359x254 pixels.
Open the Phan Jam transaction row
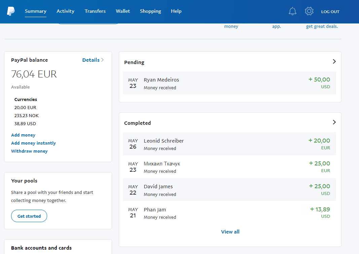[229, 213]
